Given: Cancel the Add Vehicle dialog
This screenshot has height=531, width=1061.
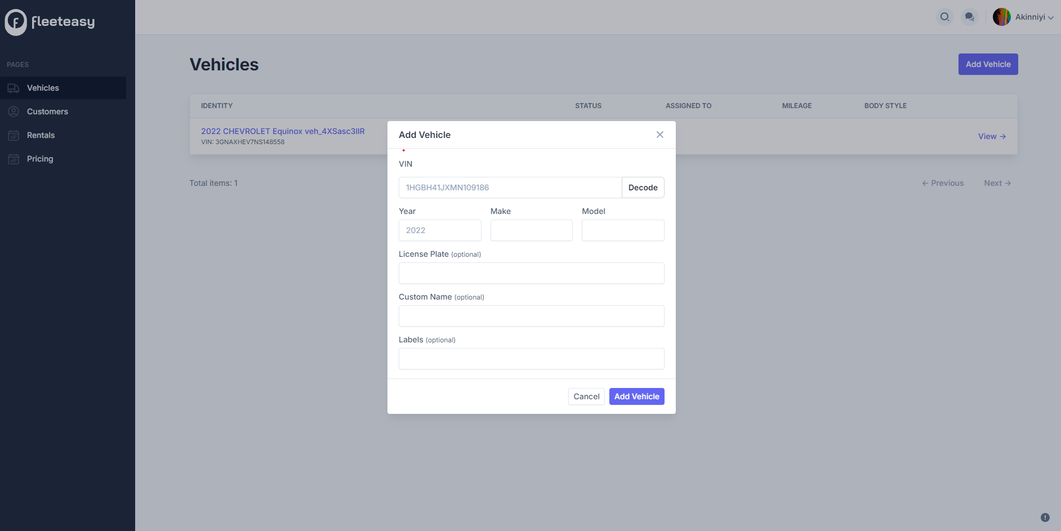Looking at the screenshot, I should click(586, 396).
